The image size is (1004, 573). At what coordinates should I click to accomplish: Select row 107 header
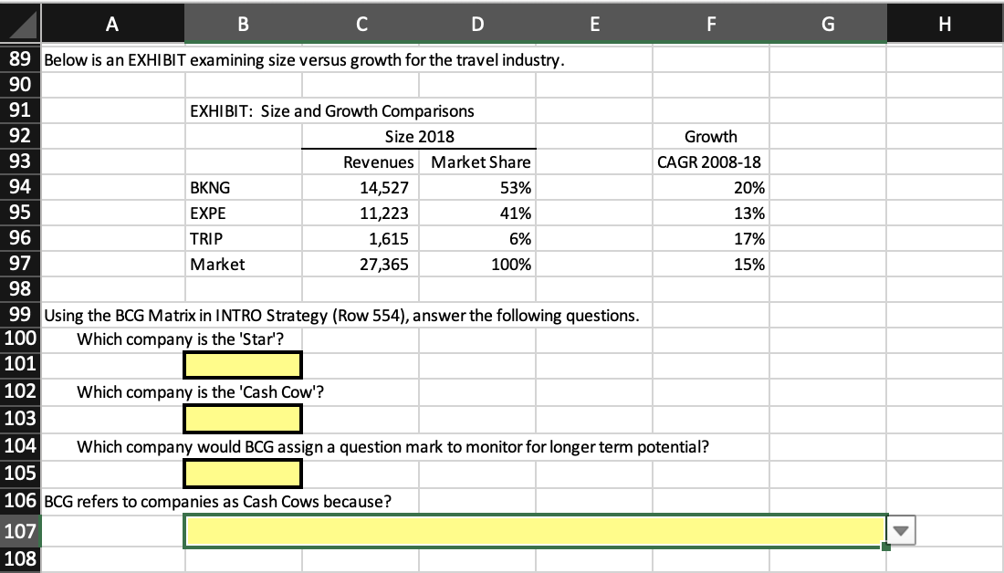click(20, 531)
